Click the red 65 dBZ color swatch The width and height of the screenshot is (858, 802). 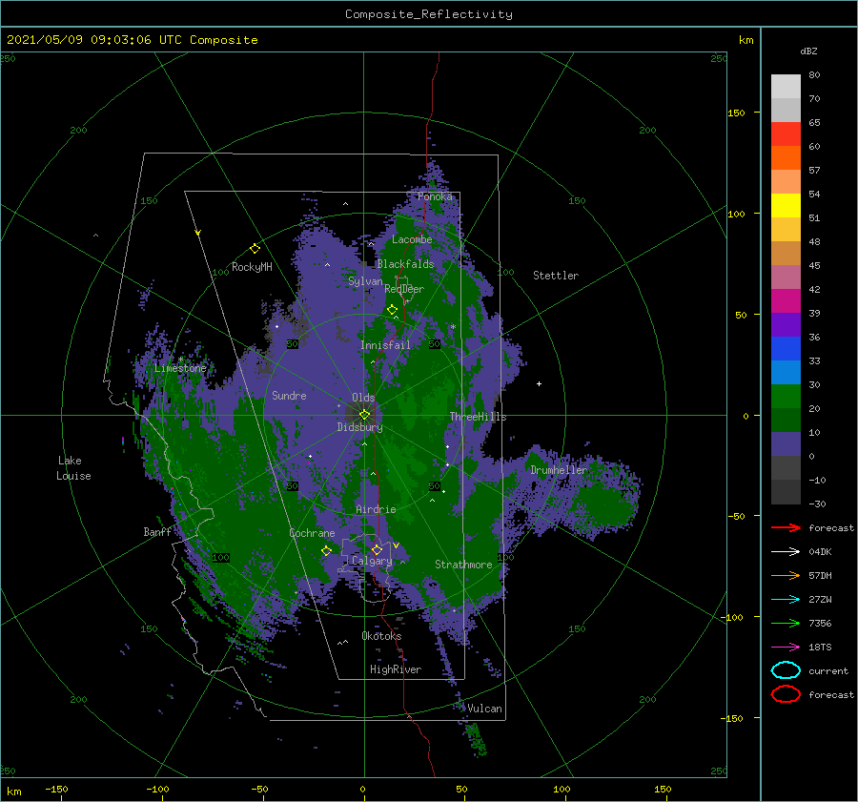(x=786, y=134)
